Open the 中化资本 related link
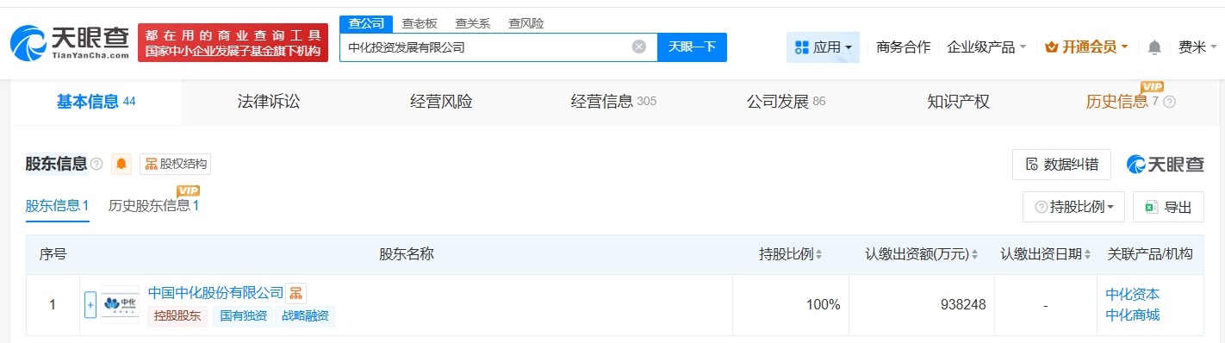 point(1133,294)
